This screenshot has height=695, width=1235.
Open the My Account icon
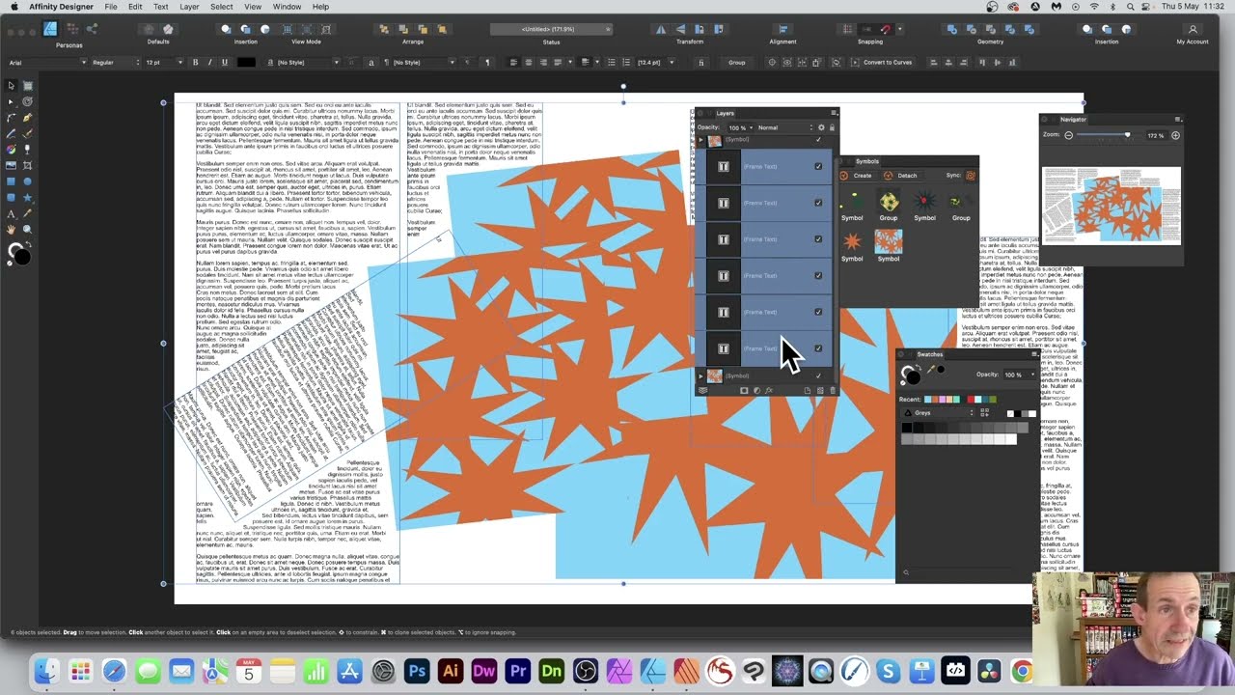tap(1193, 29)
